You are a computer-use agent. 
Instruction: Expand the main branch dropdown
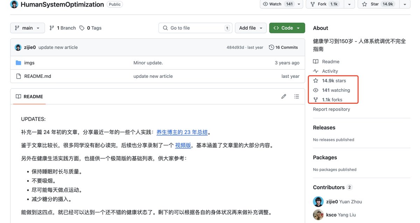[x=28, y=28]
